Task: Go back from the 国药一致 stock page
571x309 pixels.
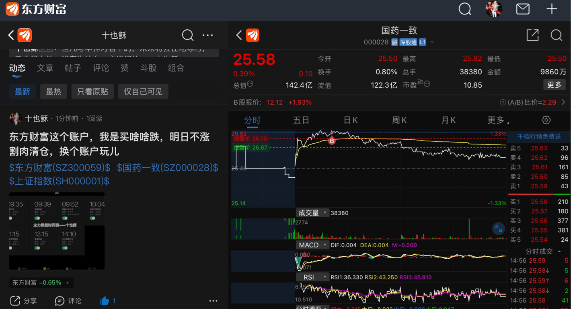Action: pos(239,35)
